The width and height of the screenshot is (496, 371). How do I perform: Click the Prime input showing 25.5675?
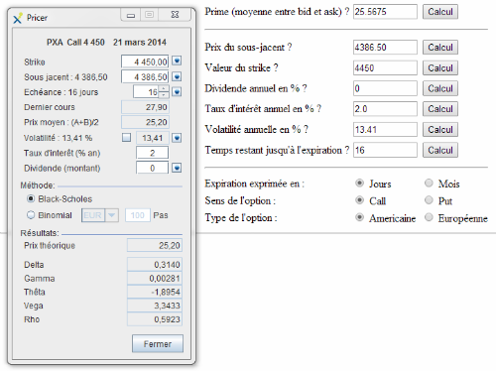coord(385,12)
